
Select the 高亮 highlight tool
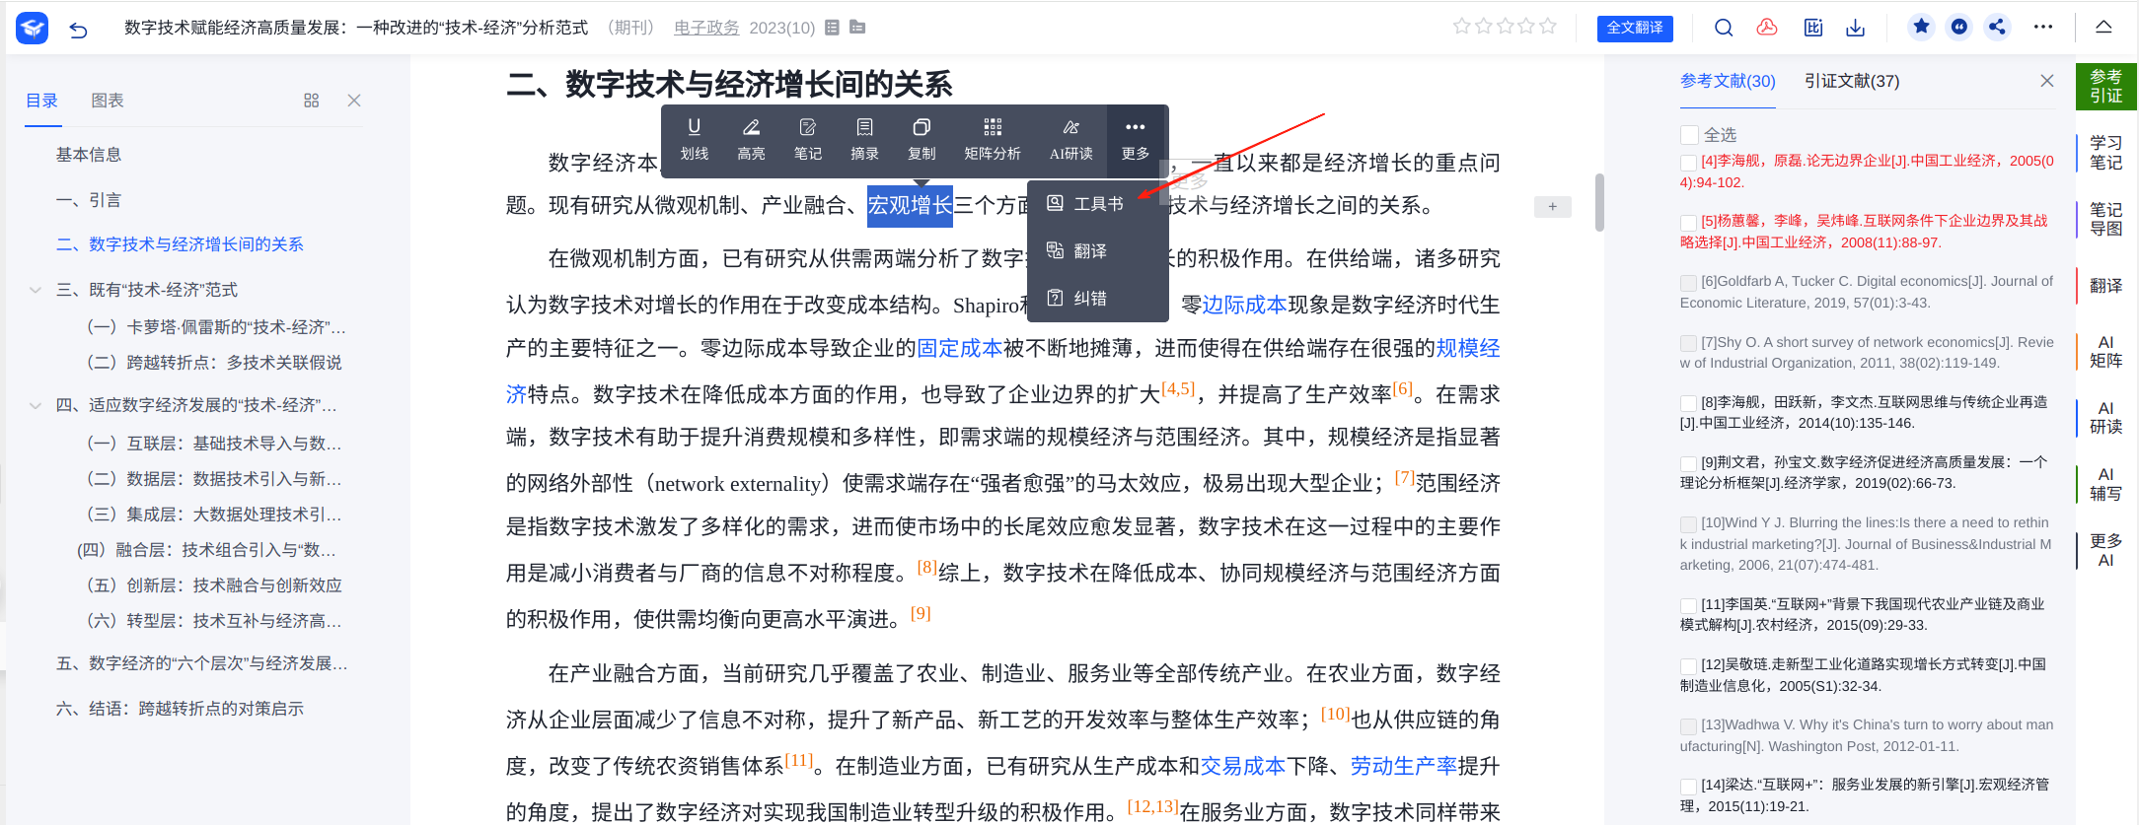(x=751, y=139)
